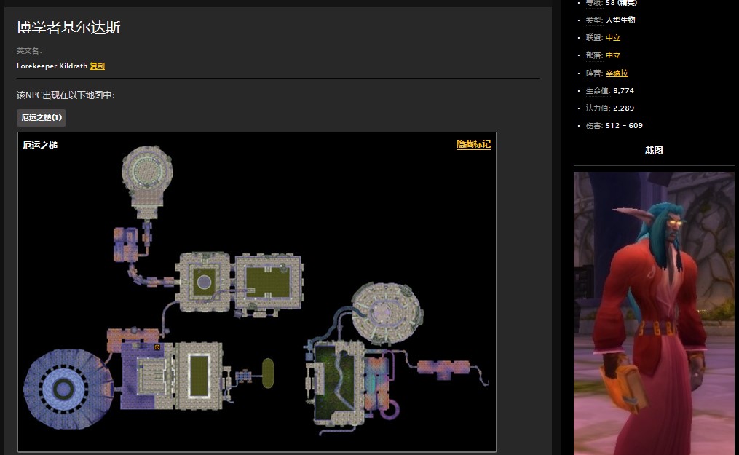Viewport: 739px width, 455px height.
Task: Click the orange NPC location marker on the map
Action: [157, 348]
